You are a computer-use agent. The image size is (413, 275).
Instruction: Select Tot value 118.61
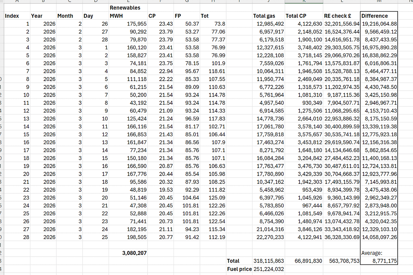pyautogui.click(x=213, y=71)
